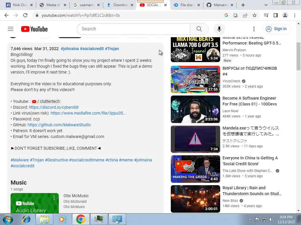This screenshot has height=225, width=301.
Task: Reload the page
Action: [25, 15]
